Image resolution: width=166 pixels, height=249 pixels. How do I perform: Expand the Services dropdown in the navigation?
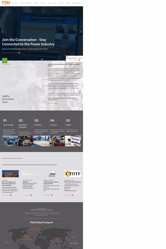pos(43,3)
